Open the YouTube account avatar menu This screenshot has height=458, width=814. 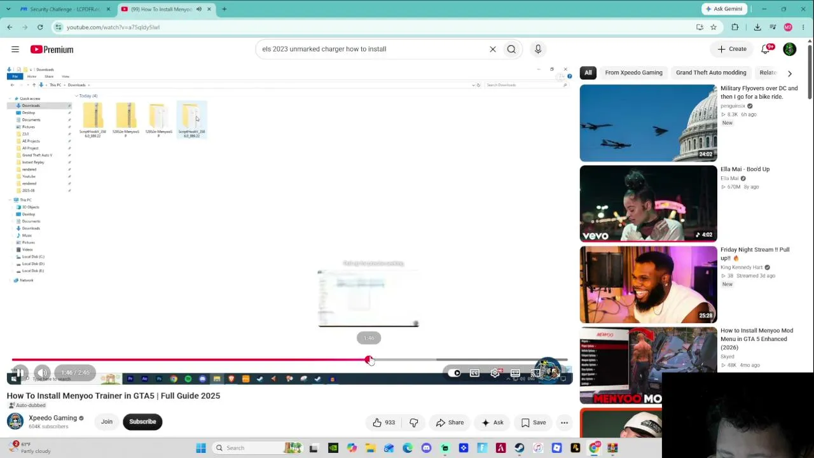pos(790,49)
